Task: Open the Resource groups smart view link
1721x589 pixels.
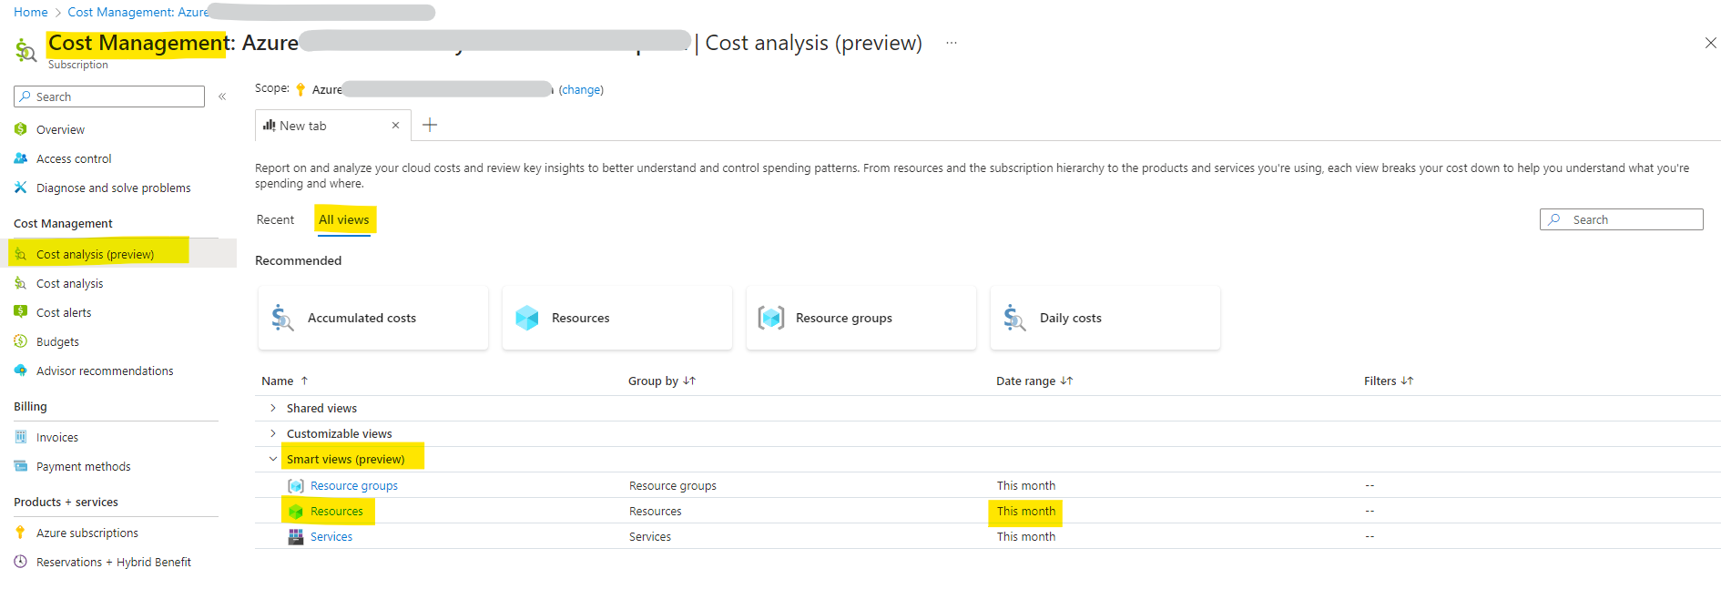Action: (x=354, y=485)
